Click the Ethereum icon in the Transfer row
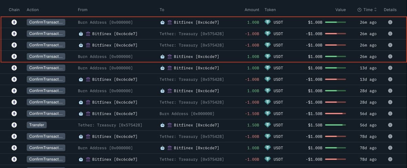This screenshot has width=407, height=168. pyautogui.click(x=14, y=125)
